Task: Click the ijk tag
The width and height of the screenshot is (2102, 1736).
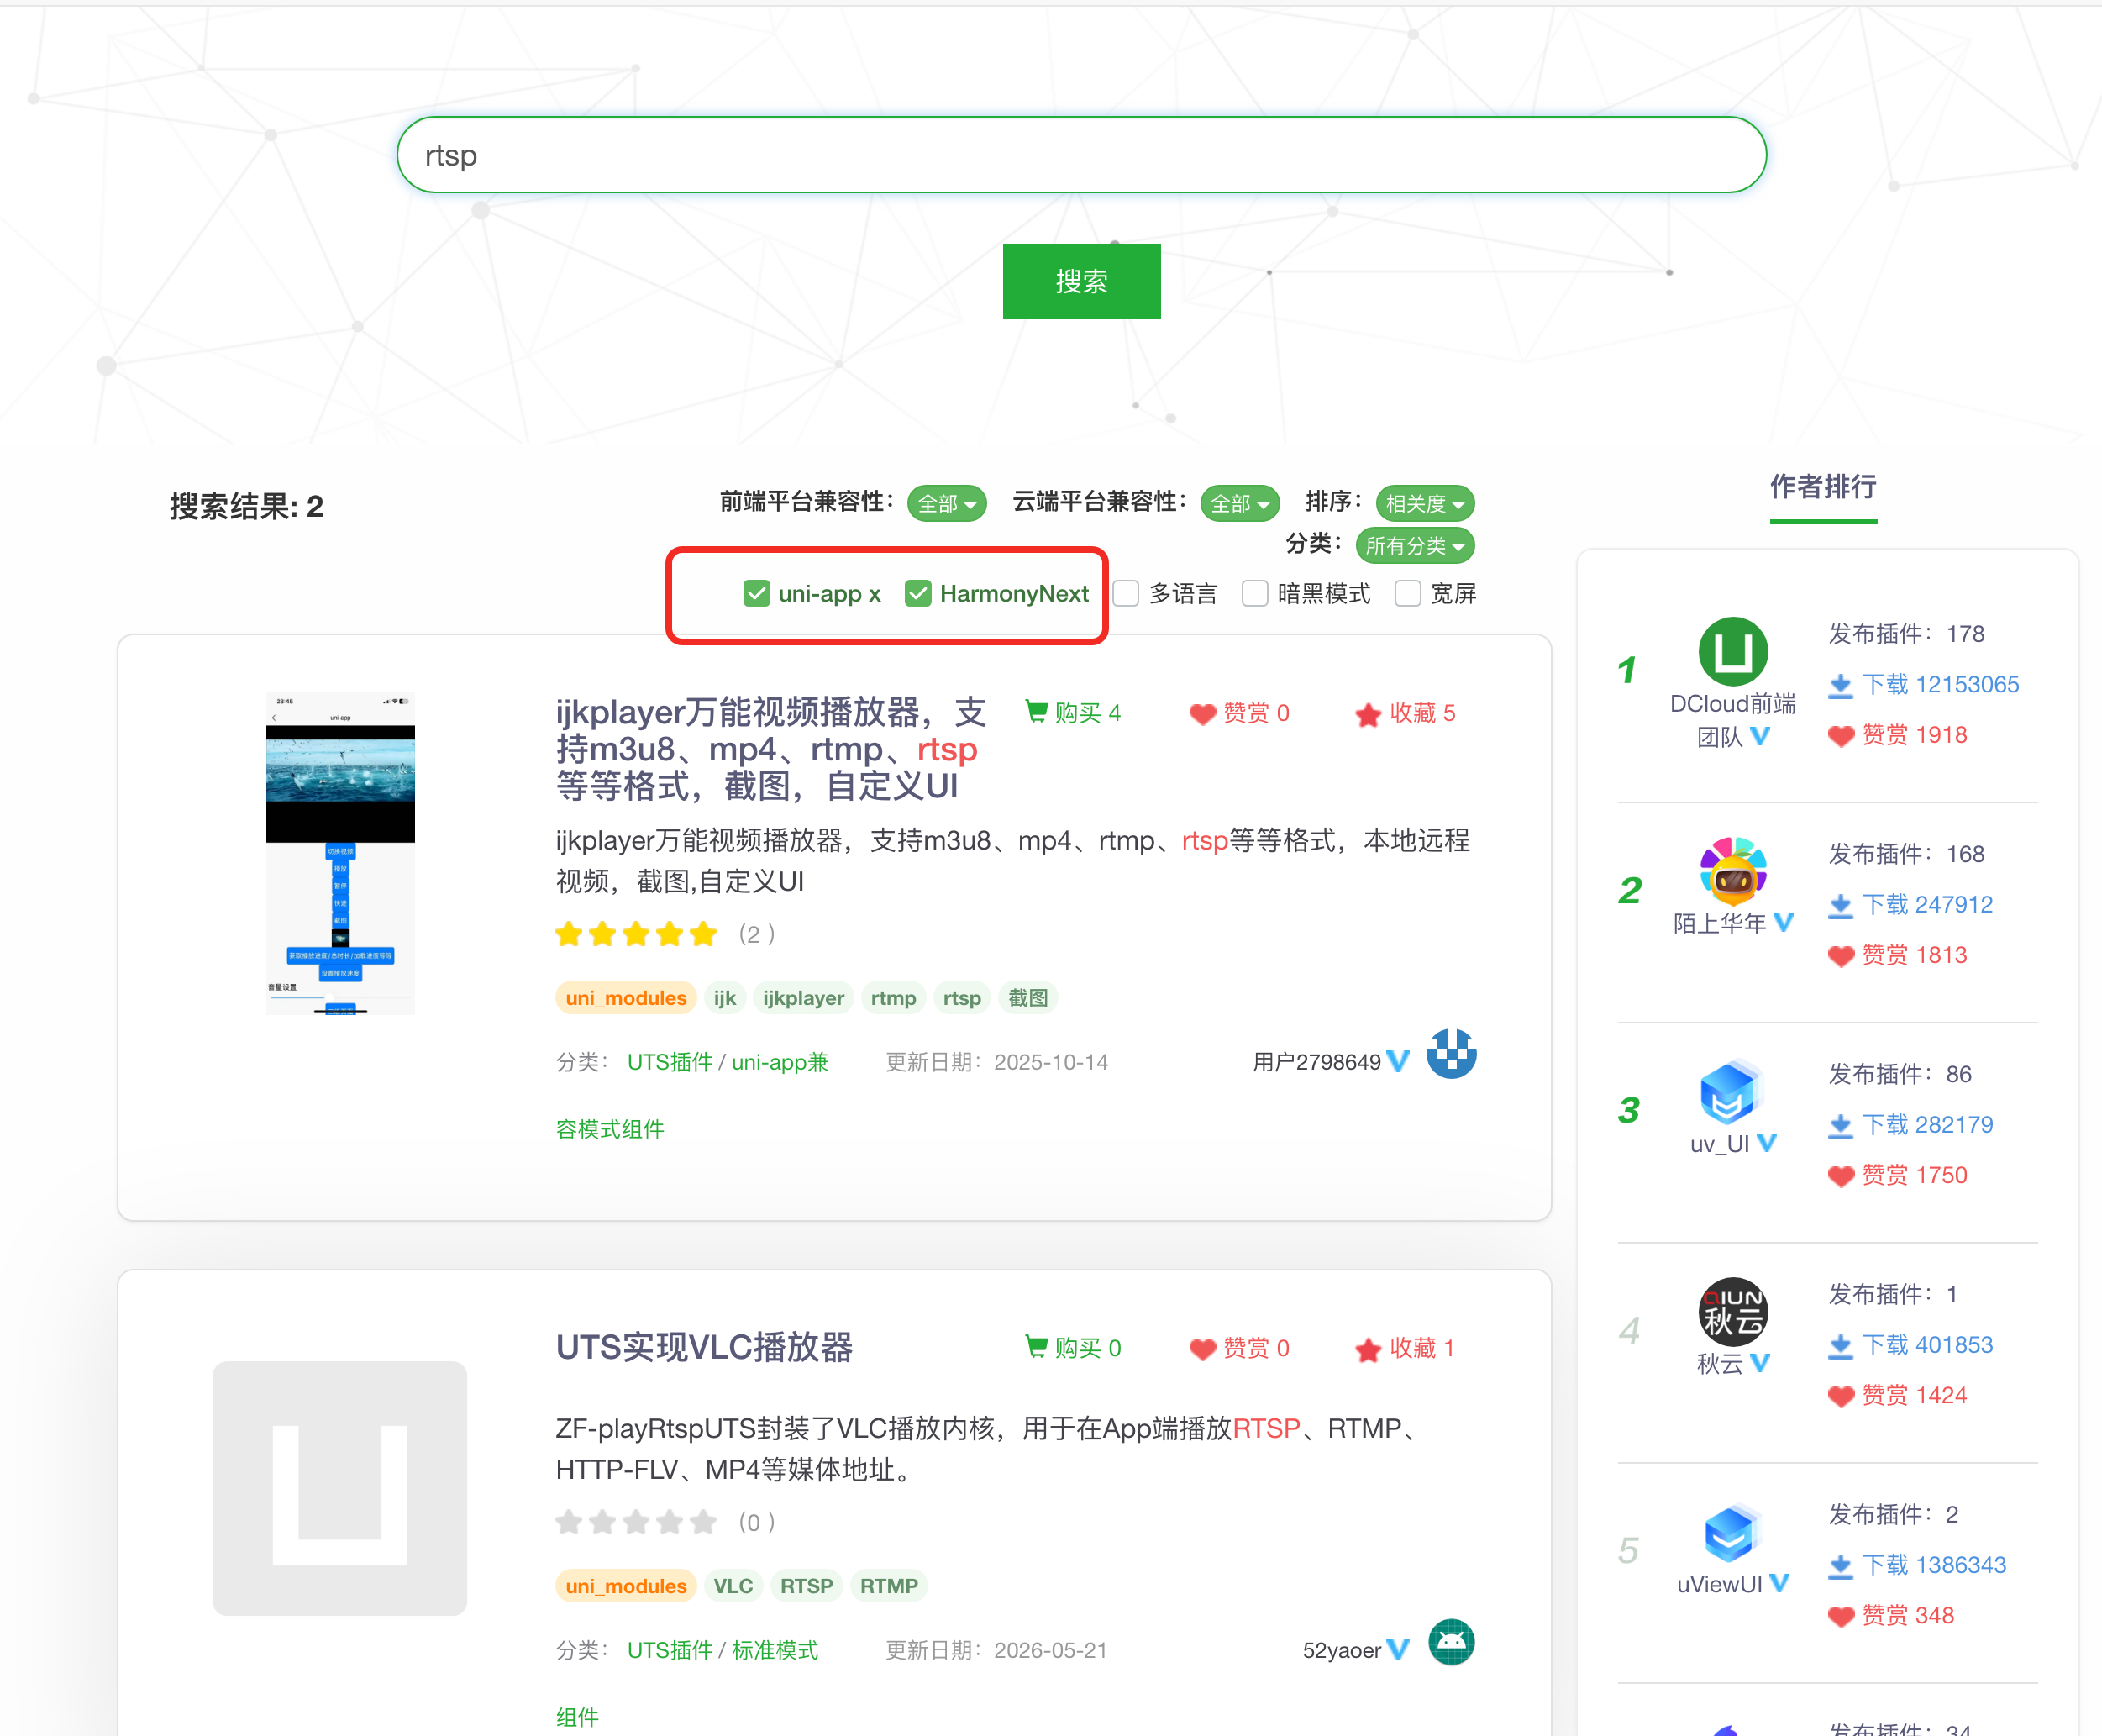Action: point(725,998)
